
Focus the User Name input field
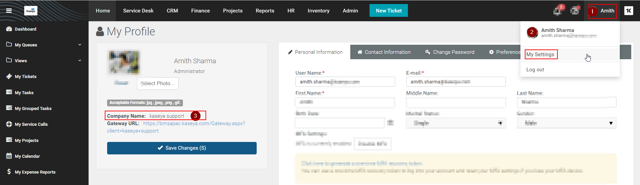point(345,82)
